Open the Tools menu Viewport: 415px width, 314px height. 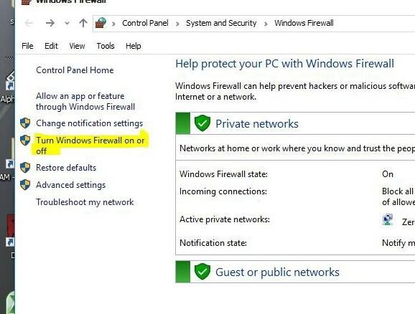(106, 46)
